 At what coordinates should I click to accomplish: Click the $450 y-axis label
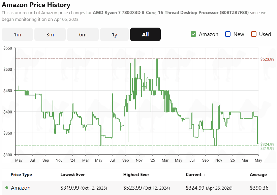8,91
